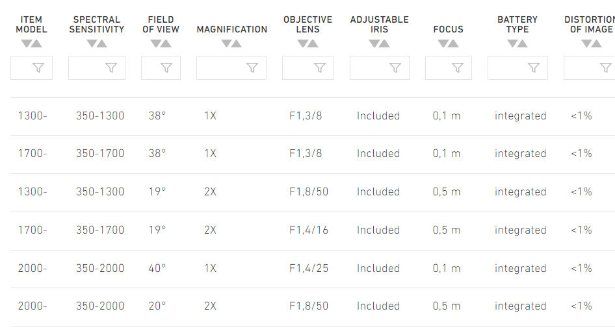615x331 pixels.
Task: Sort Field of View descending
Action: (156, 43)
